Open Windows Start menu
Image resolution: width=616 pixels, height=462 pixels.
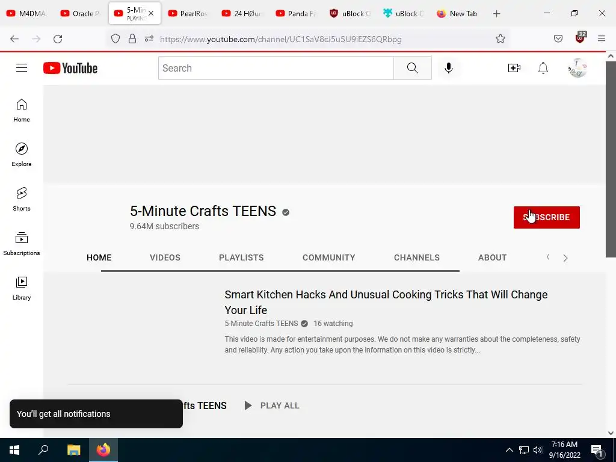pyautogui.click(x=14, y=450)
